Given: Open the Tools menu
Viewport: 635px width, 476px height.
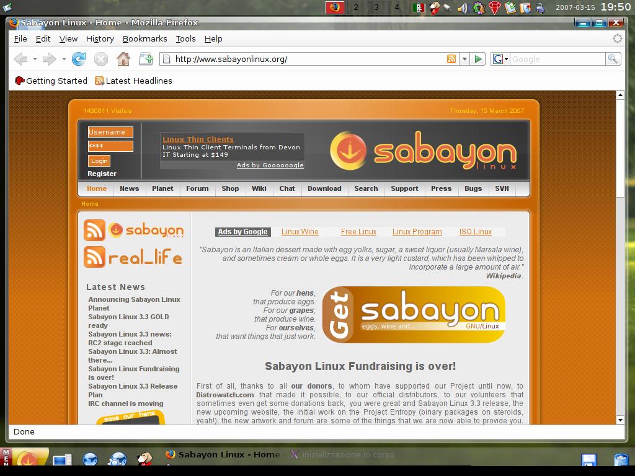Looking at the screenshot, I should click(185, 39).
